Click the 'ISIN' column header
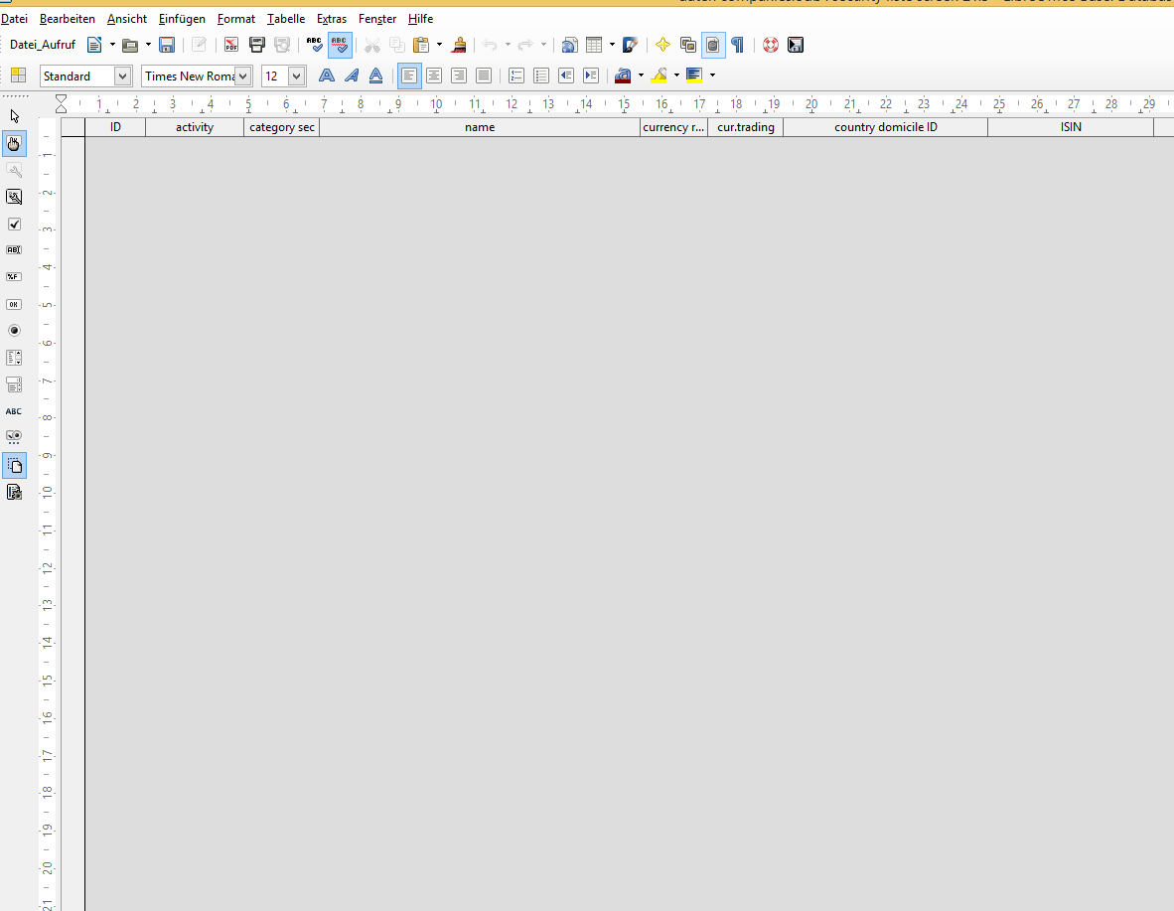The width and height of the screenshot is (1174, 911). [1071, 127]
